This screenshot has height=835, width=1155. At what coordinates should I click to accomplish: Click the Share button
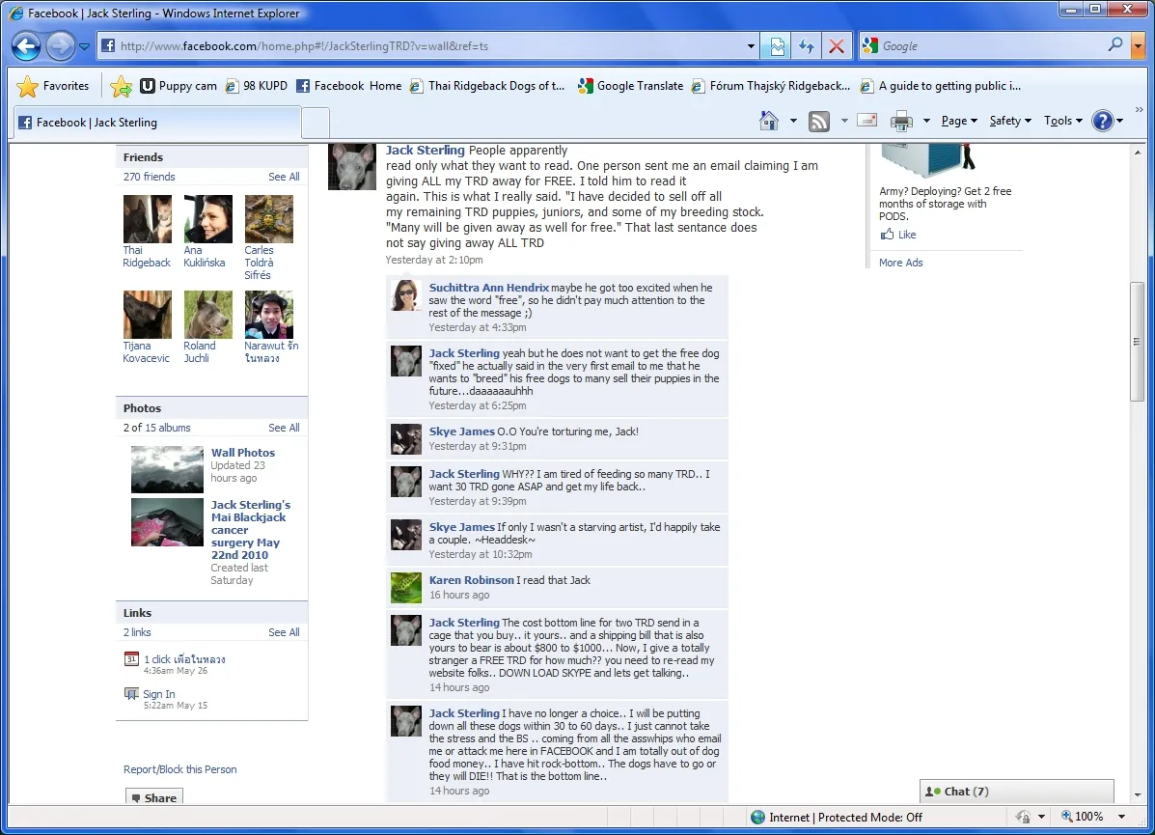pos(154,797)
